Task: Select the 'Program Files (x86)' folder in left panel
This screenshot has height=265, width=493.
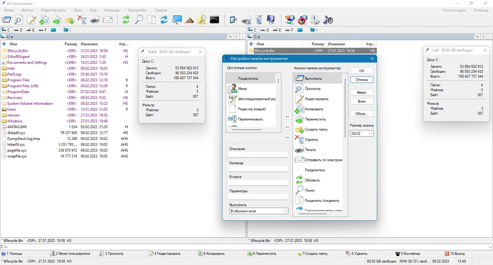Action: pos(23,86)
